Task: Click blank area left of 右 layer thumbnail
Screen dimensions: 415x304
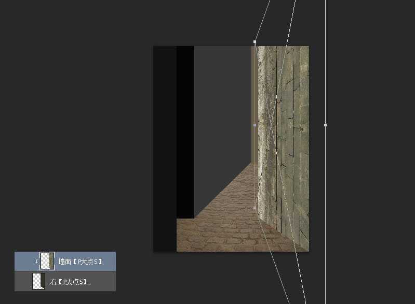Action: pos(23,282)
